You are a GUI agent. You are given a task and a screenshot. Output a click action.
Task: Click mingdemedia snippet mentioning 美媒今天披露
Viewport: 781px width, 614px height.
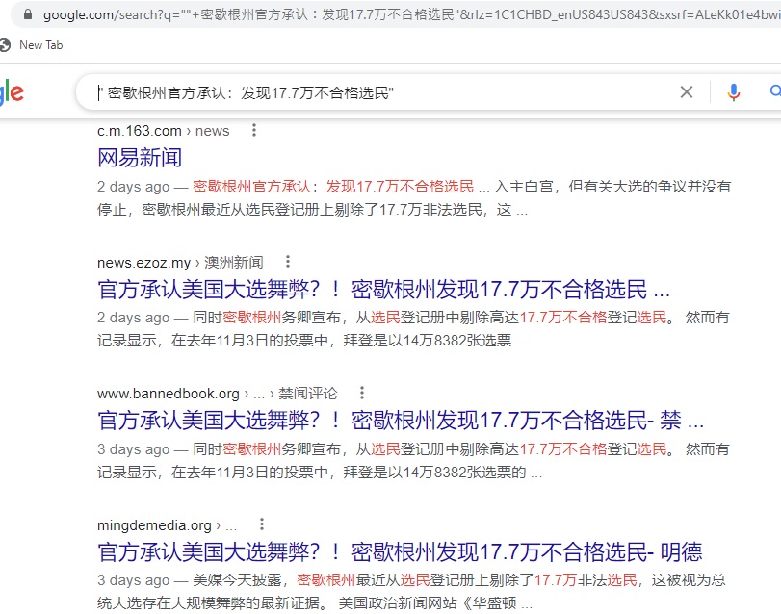click(411, 592)
